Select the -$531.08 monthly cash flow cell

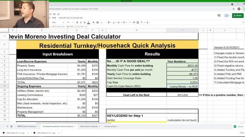click(182, 65)
